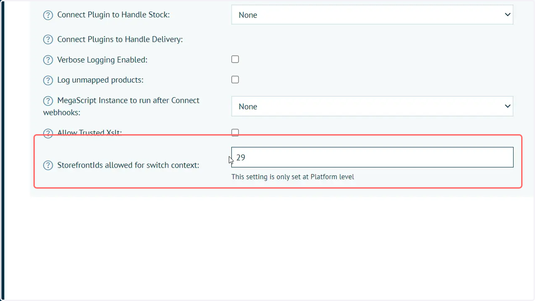This screenshot has width=535, height=301.
Task: Focus the StorefrontIds input field containing 29
Action: pyautogui.click(x=372, y=157)
